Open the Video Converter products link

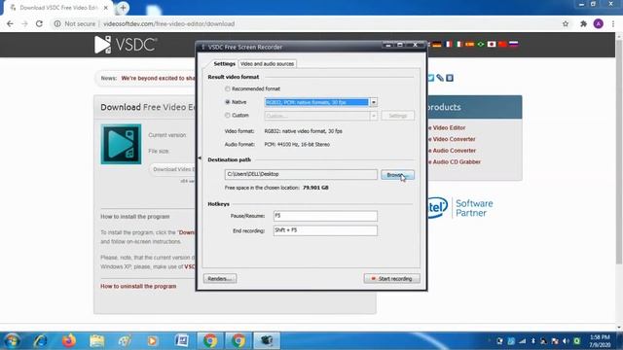point(452,139)
